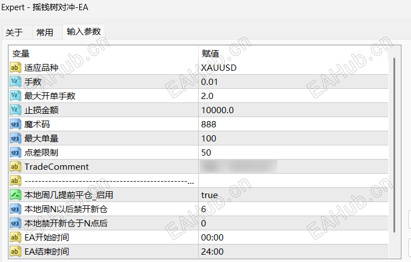The width and height of the screenshot is (411, 262).
Task: Edit the 魔术码 value 888
Action: coord(209,124)
